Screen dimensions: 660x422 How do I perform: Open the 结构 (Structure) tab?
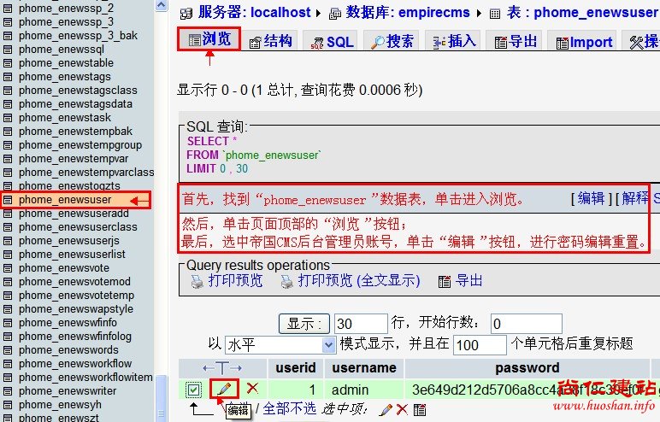(x=270, y=41)
